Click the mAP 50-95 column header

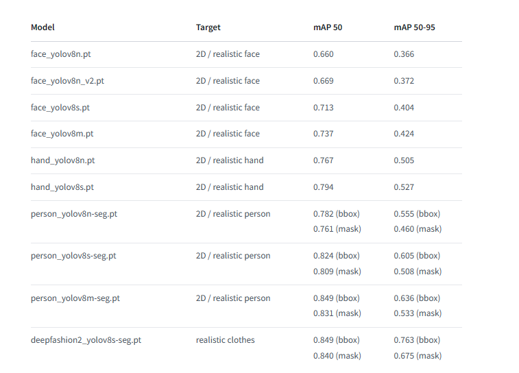[414, 27]
